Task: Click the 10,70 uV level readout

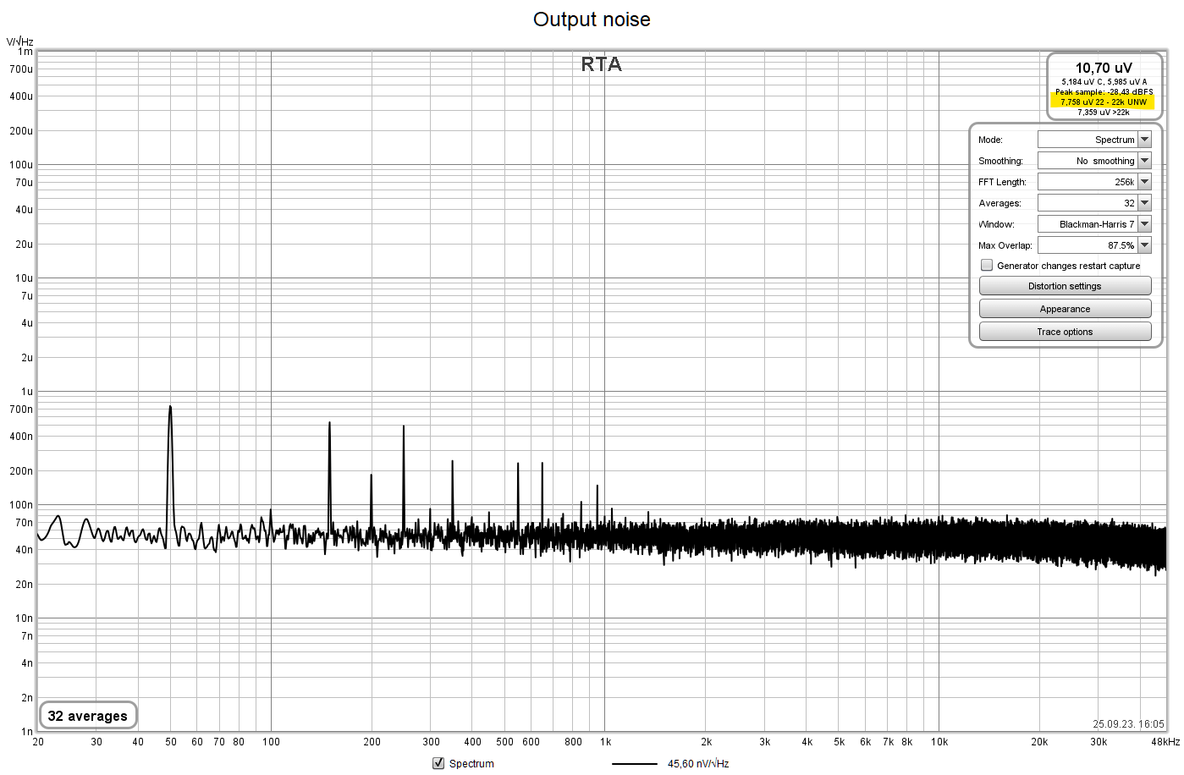Action: click(x=1104, y=68)
